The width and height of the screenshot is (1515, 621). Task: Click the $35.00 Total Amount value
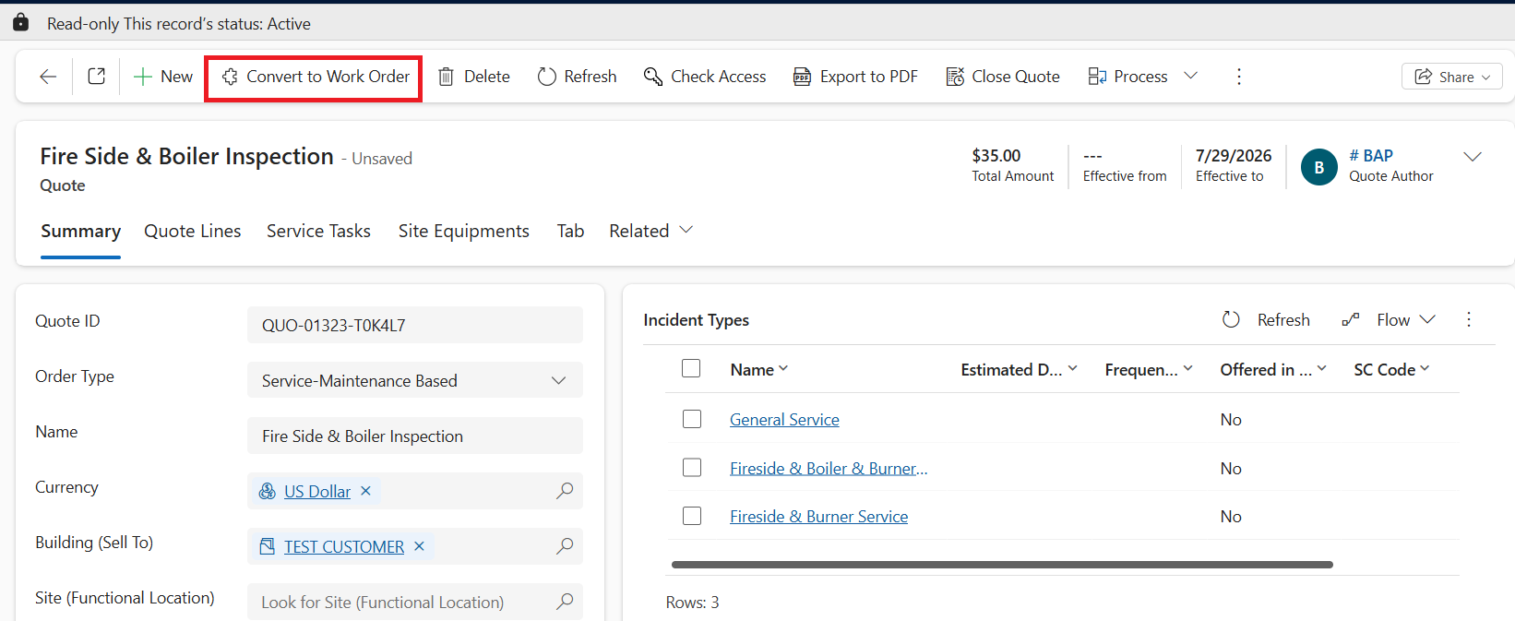[996, 156]
